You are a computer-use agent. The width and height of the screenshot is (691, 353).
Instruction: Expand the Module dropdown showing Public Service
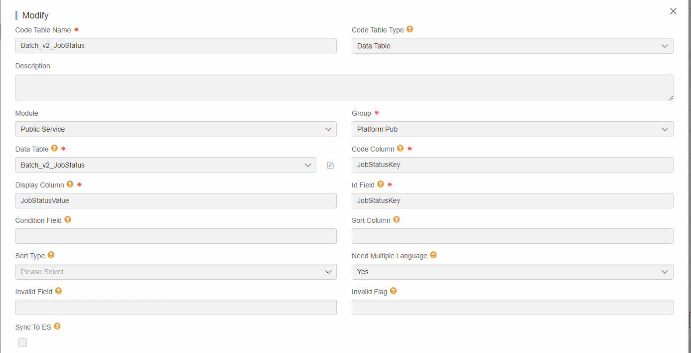(176, 129)
